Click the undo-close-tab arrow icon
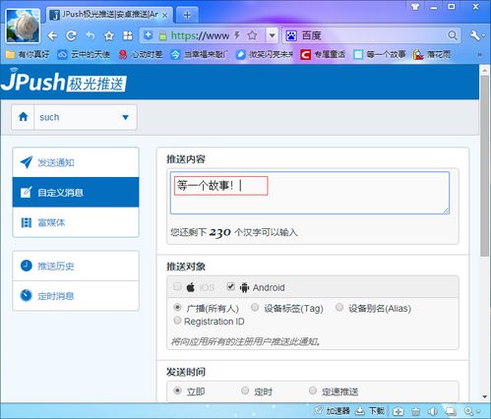 [x=91, y=35]
